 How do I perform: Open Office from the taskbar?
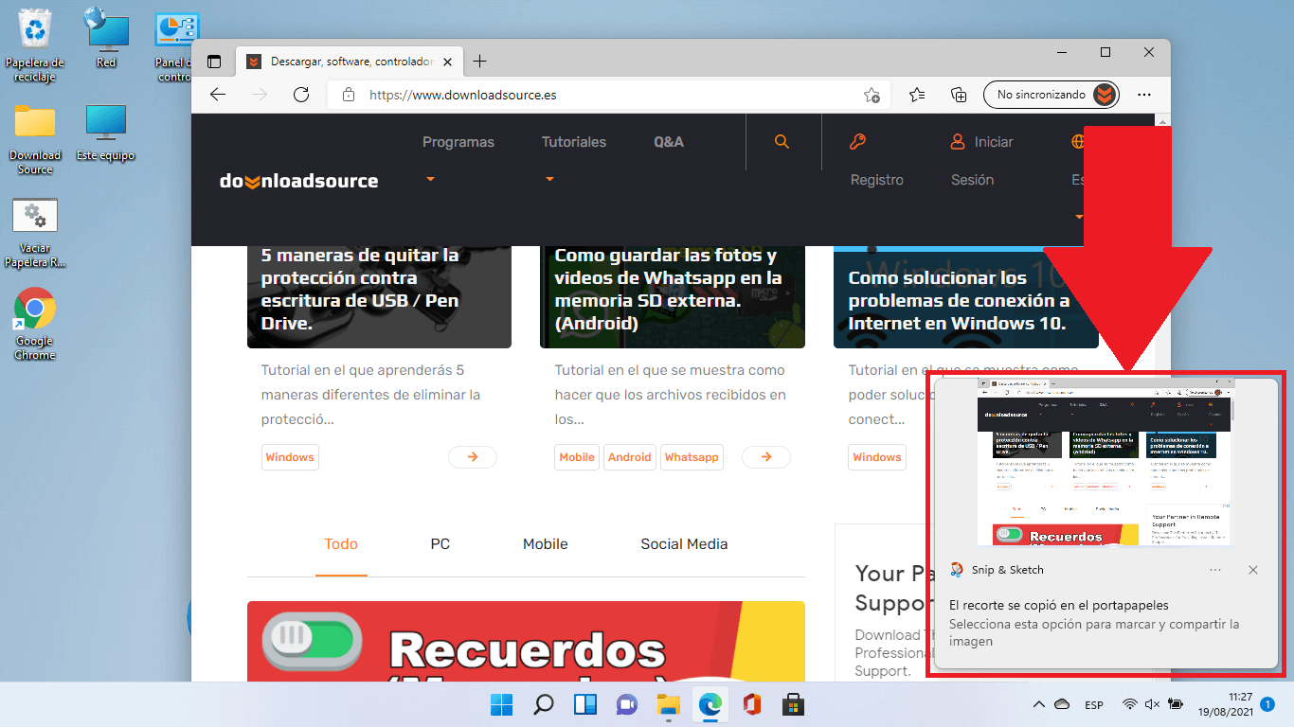tap(752, 704)
